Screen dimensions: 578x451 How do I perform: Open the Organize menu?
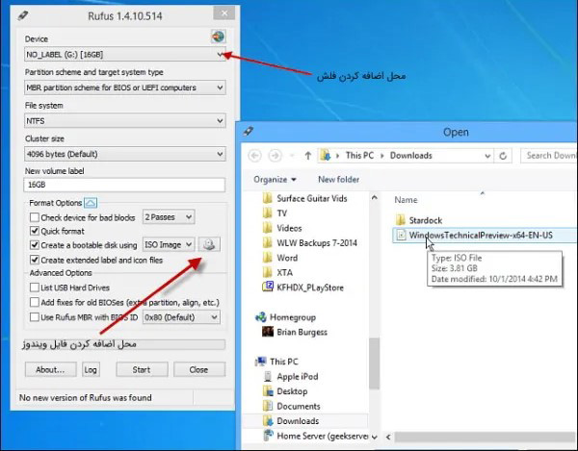(275, 180)
